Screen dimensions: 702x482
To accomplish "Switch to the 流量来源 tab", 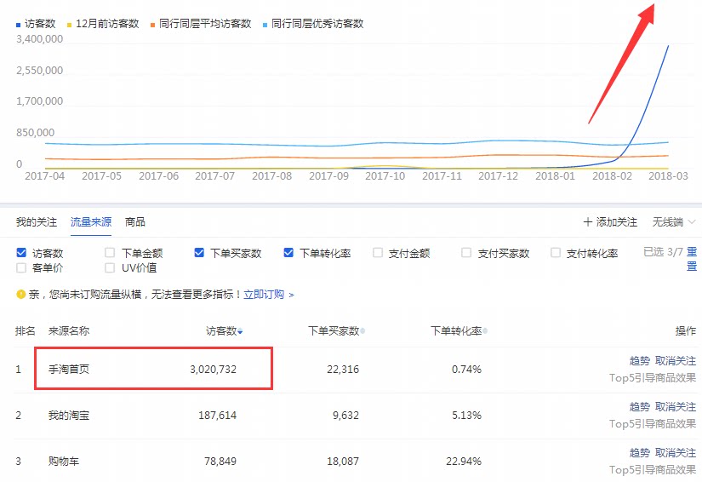I will tap(91, 221).
